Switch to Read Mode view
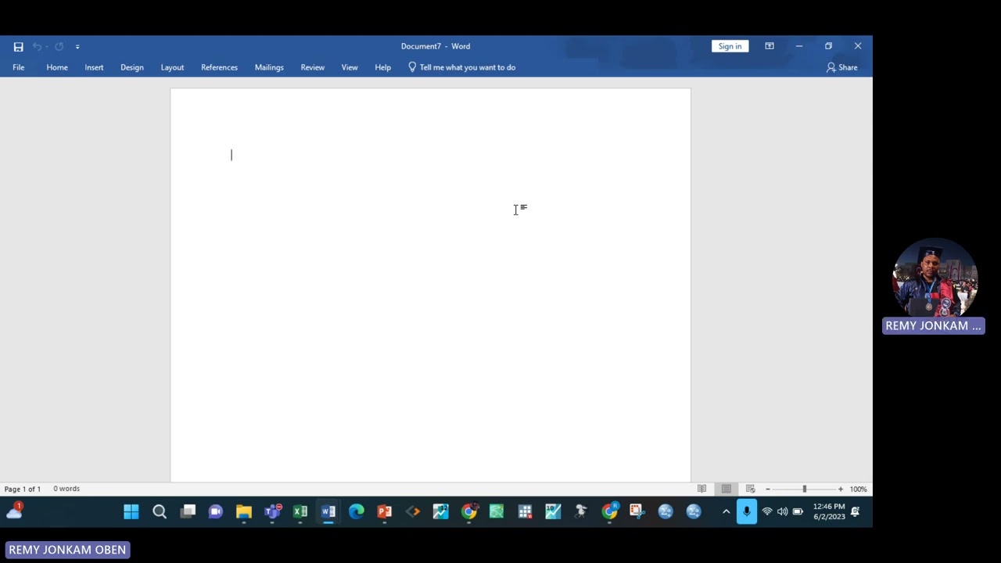 701,489
